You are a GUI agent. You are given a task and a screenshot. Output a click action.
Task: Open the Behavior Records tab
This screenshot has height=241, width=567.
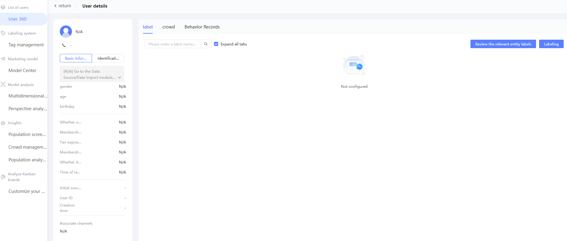pos(202,27)
